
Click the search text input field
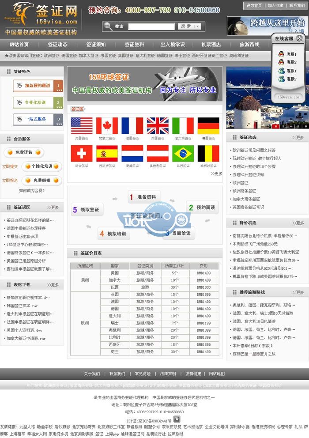pos(151,26)
